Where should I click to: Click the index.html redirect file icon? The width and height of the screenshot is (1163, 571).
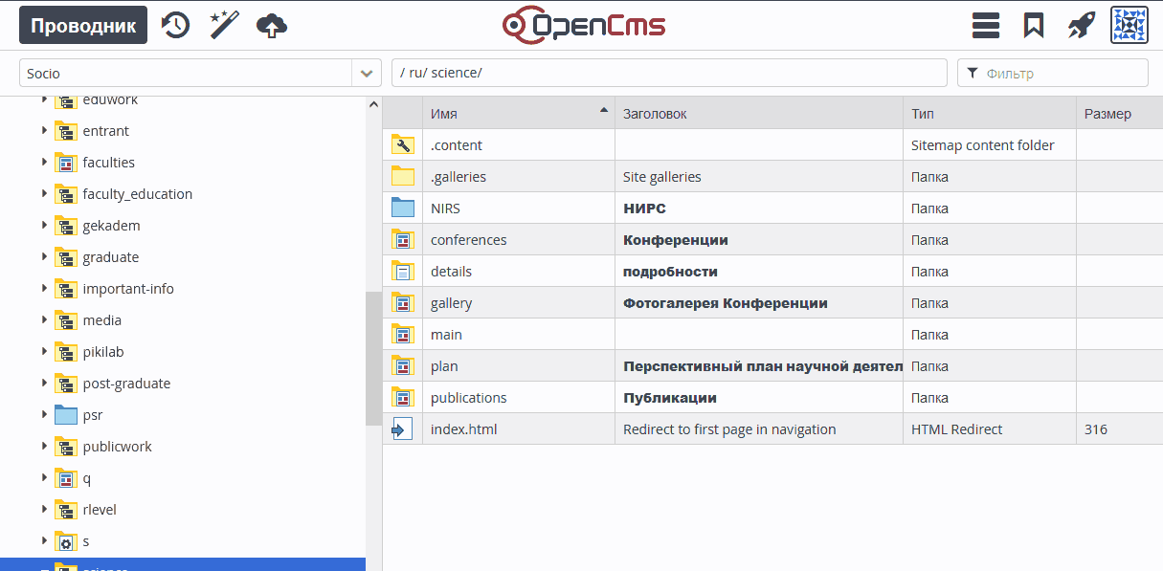(x=402, y=429)
